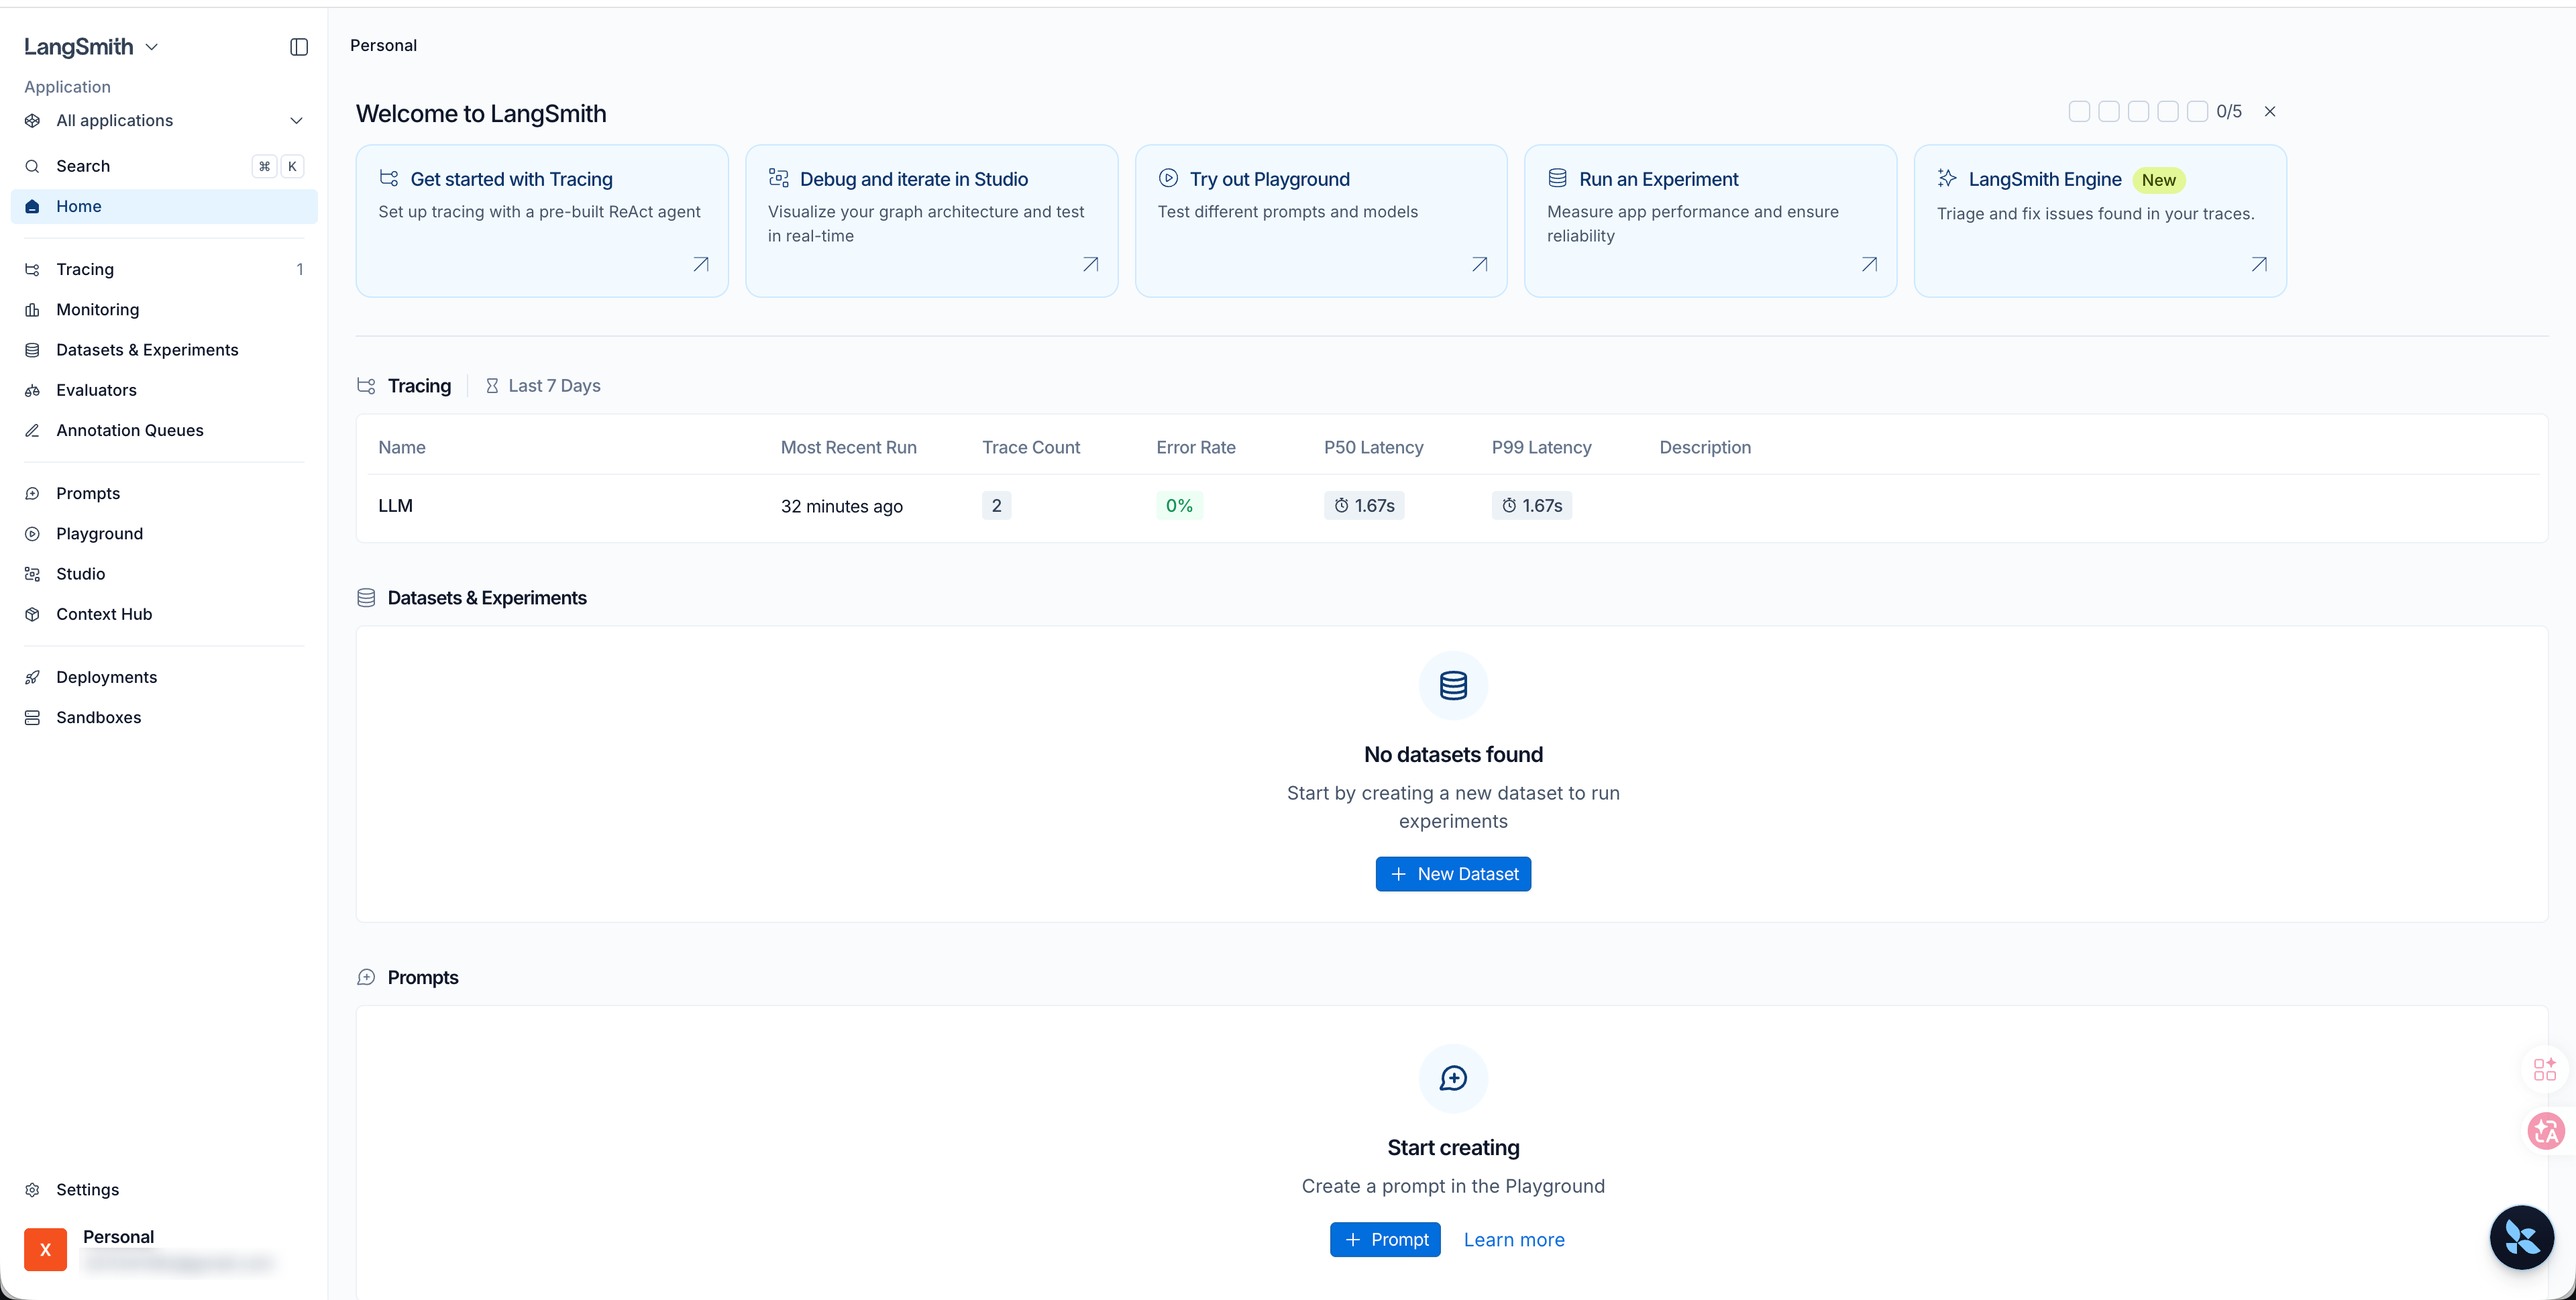Screen dimensions: 2576x1300
Task: Click the arrow icon on the Studio card
Action: (x=1091, y=264)
